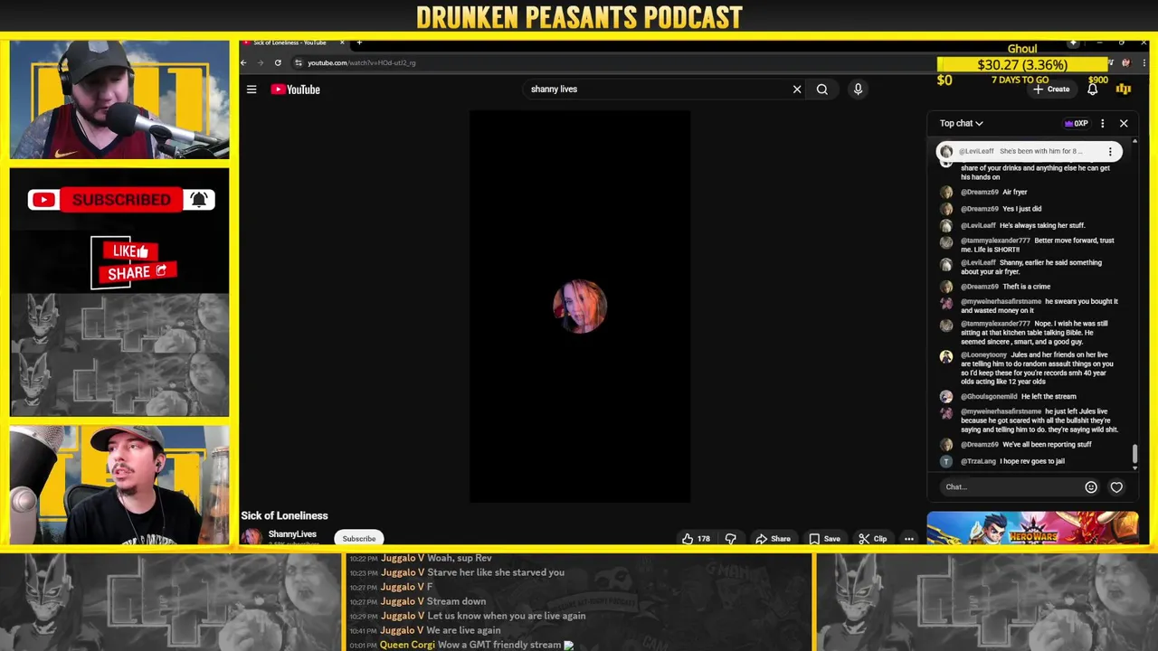
Task: Click the SHARE overlay graphic
Action: pyautogui.click(x=137, y=272)
